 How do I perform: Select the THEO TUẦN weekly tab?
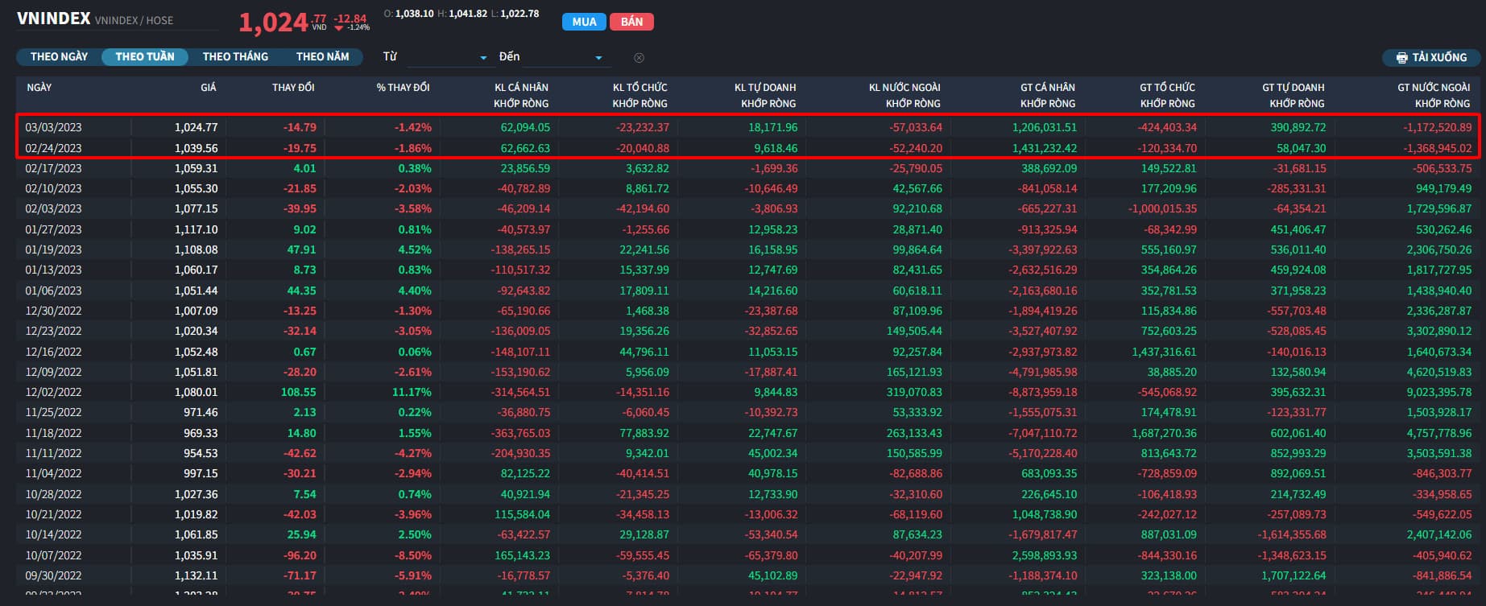tap(145, 57)
